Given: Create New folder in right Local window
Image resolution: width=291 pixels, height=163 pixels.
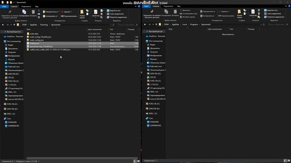Looking at the screenshot, I should pyautogui.click(x=240, y=14).
